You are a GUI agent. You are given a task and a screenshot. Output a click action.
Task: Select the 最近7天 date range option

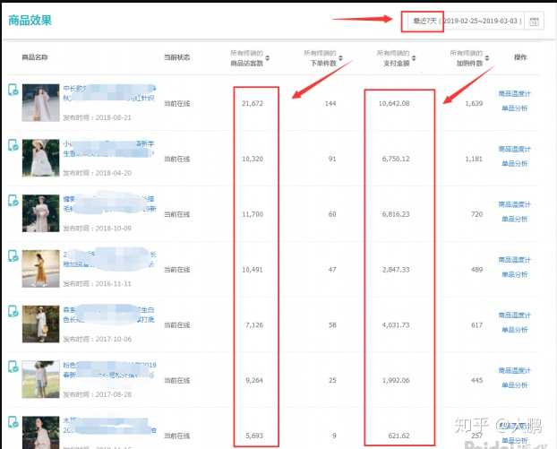point(422,21)
